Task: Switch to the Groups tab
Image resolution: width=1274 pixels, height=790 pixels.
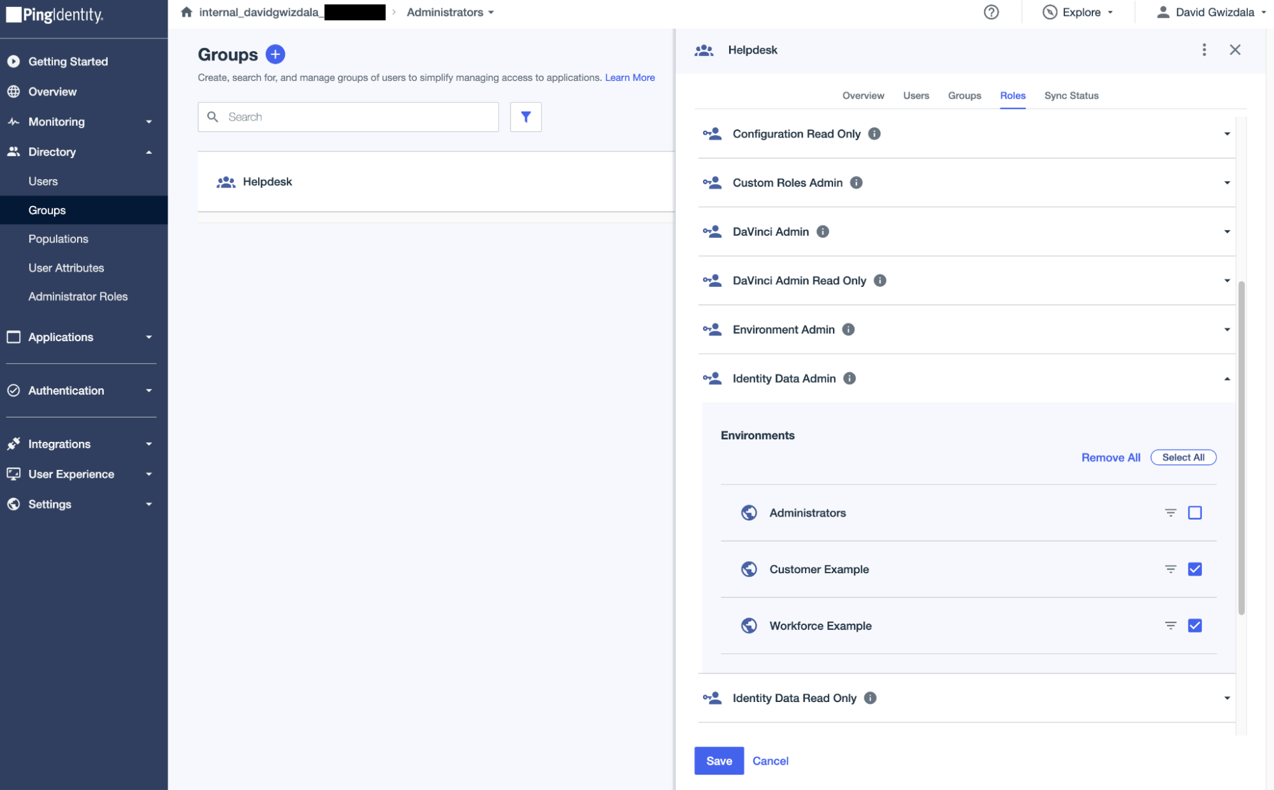Action: (964, 94)
